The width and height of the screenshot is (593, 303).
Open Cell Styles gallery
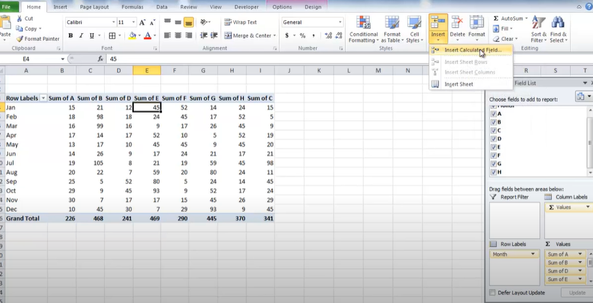click(x=414, y=30)
